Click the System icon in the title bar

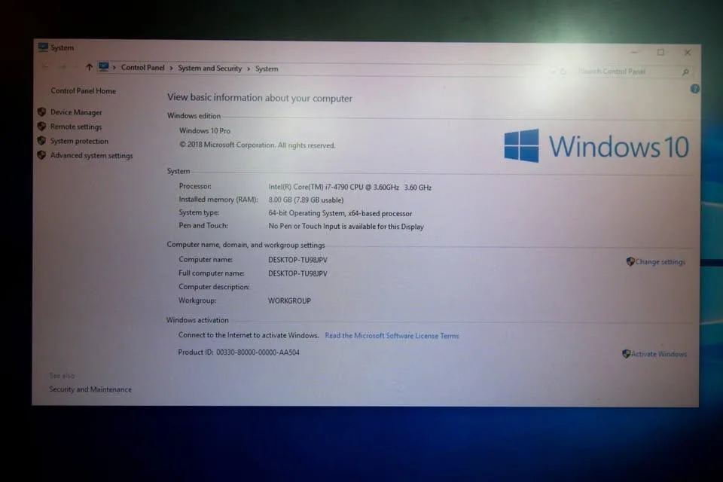42,47
